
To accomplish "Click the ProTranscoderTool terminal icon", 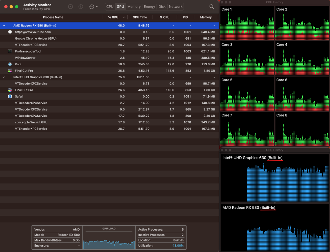I will point(10,51).
